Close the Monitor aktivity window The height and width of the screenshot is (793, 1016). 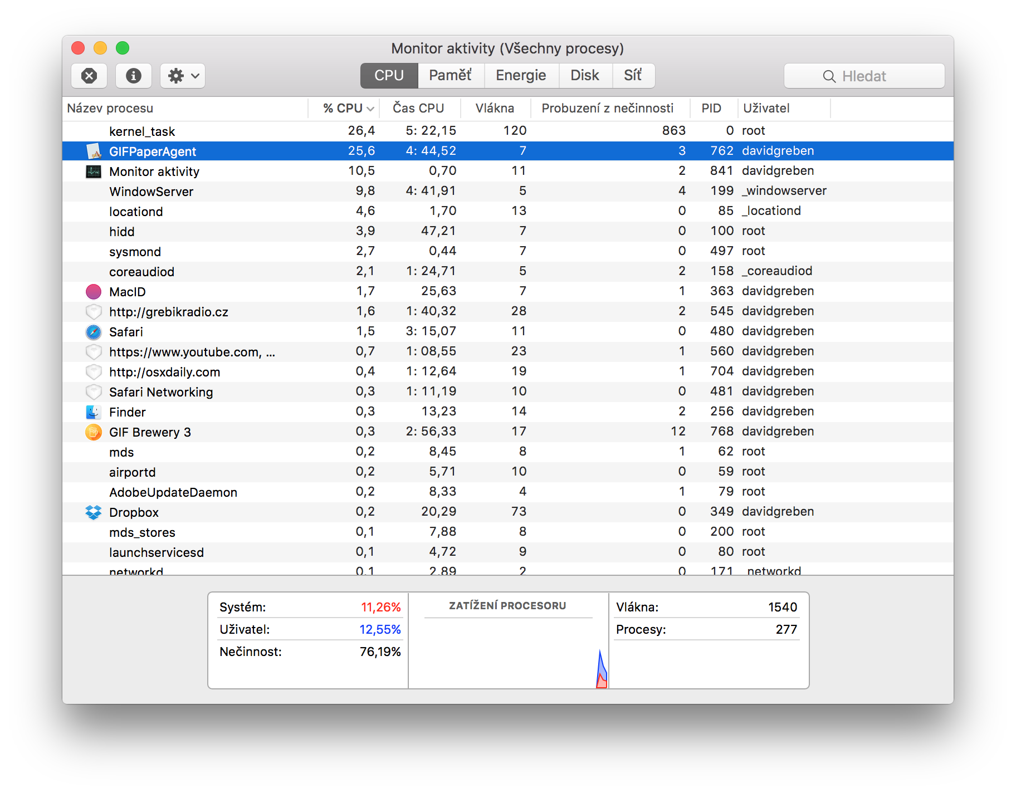pos(78,48)
